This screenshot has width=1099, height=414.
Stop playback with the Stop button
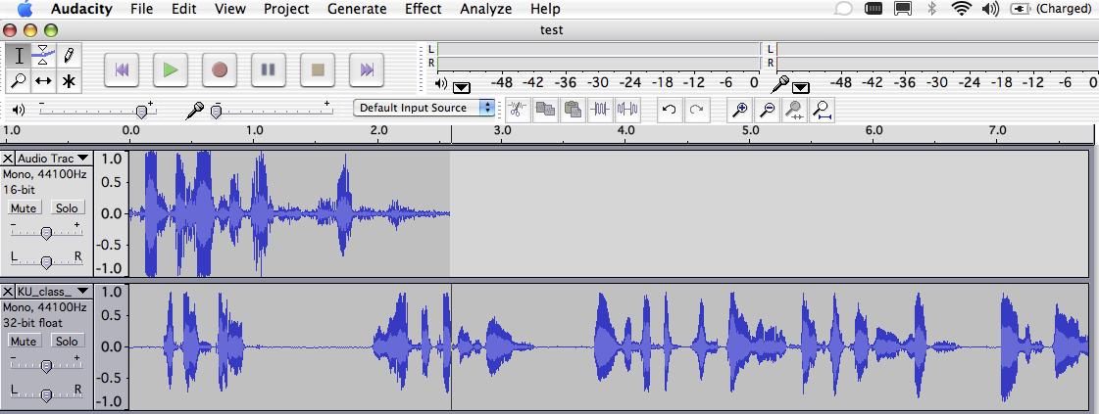coord(317,69)
